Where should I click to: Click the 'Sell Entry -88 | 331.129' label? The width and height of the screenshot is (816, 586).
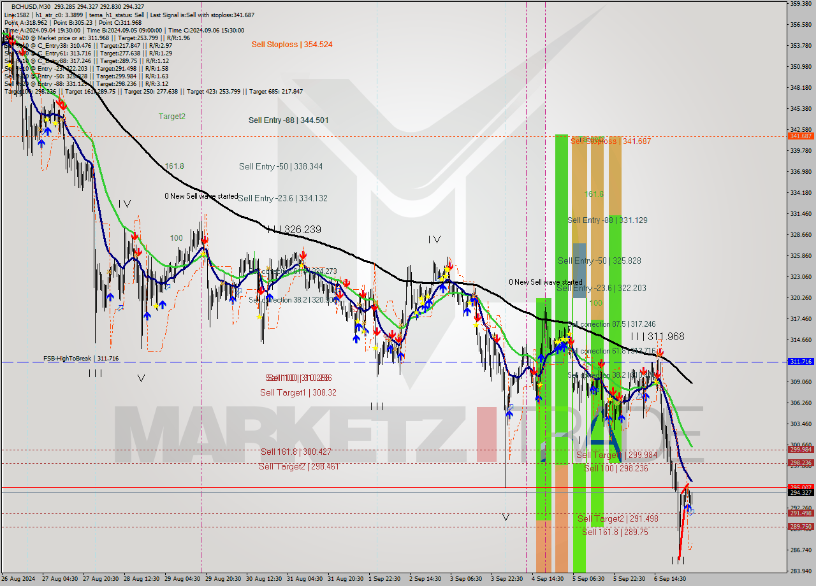[608, 220]
